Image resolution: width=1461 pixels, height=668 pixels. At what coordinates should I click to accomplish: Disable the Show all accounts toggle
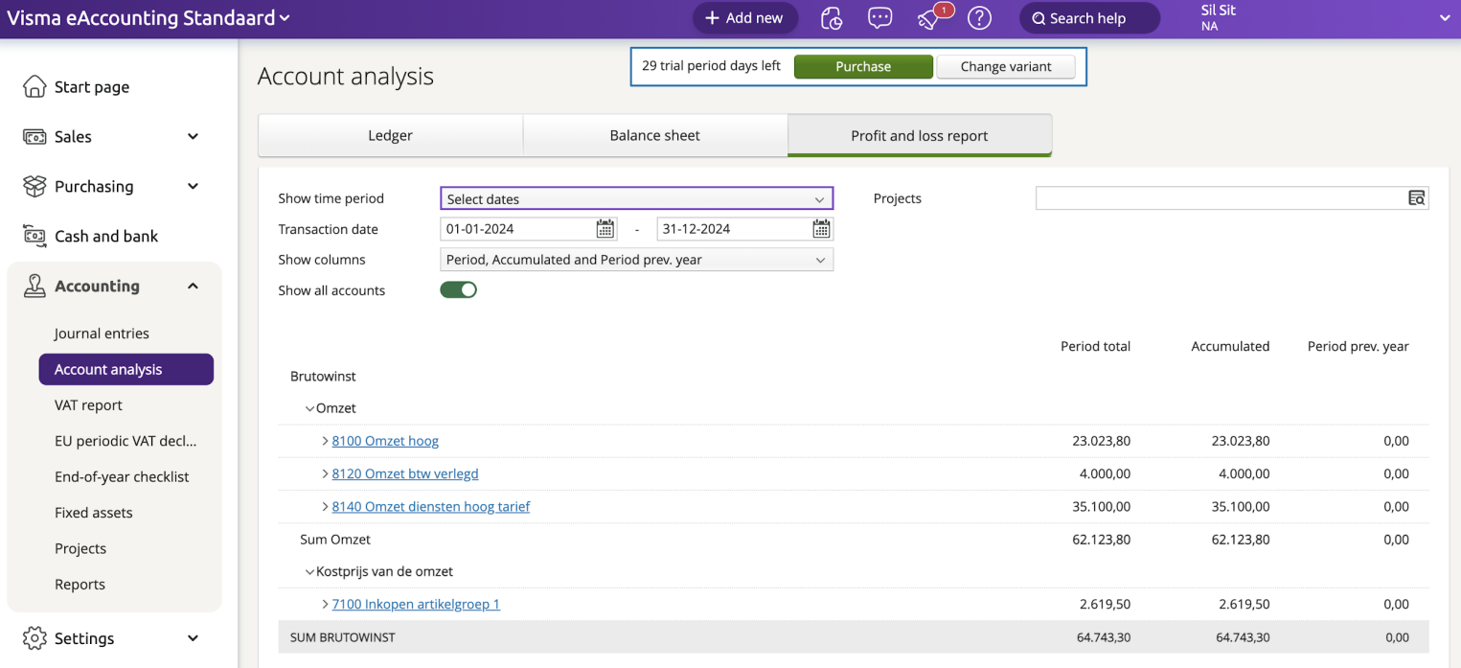tap(458, 289)
